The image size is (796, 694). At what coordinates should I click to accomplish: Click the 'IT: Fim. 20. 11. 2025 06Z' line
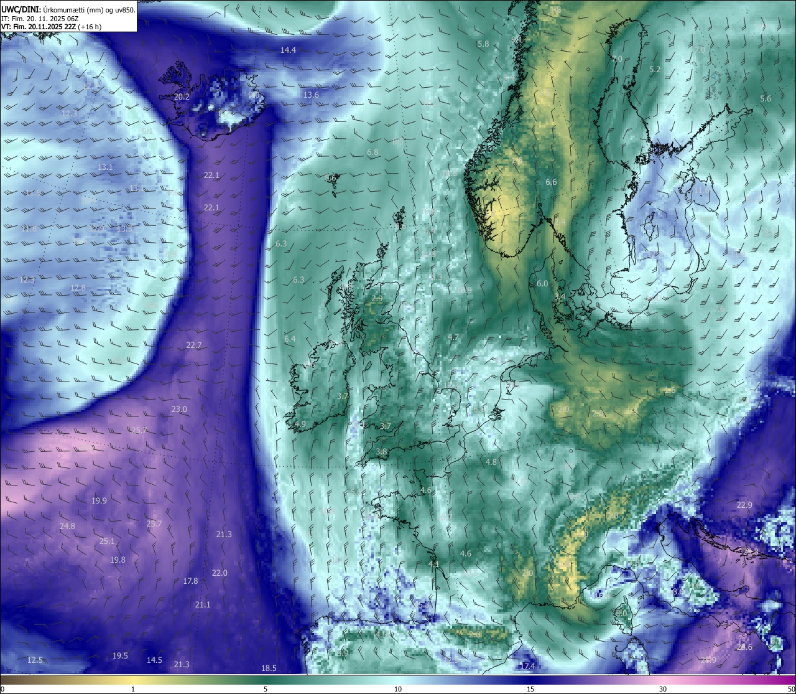[x=40, y=19]
